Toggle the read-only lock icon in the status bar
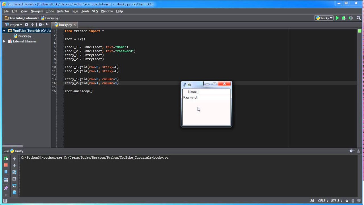The width and height of the screenshot is (364, 205). 348,201
